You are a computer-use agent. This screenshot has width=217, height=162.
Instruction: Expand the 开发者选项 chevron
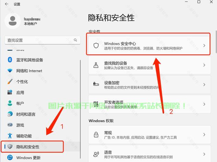[x=204, y=104]
